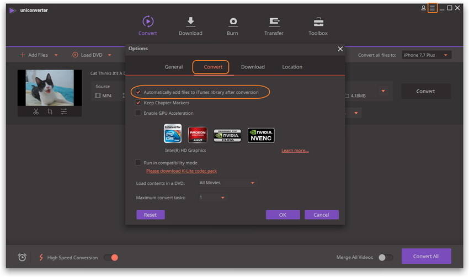This screenshot has width=469, height=277.
Task: Click the Reset button
Action: click(x=151, y=215)
